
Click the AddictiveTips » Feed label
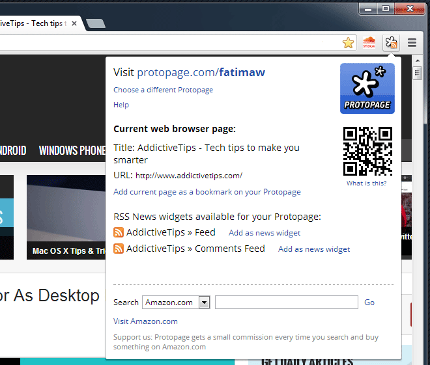pyautogui.click(x=171, y=232)
